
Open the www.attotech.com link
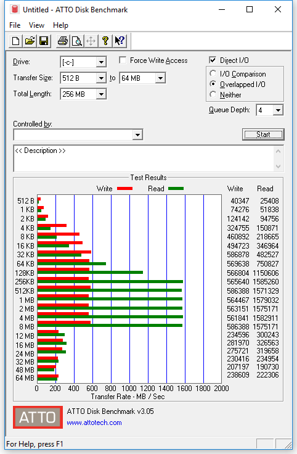[x=94, y=423]
